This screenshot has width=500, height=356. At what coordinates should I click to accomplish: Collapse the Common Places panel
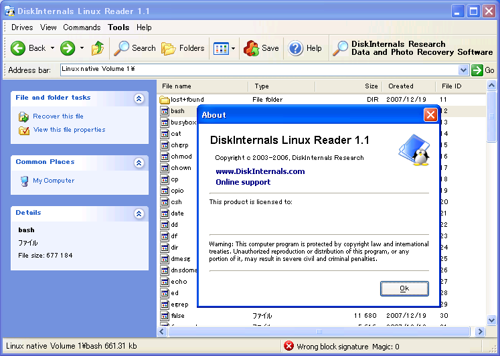point(139,163)
